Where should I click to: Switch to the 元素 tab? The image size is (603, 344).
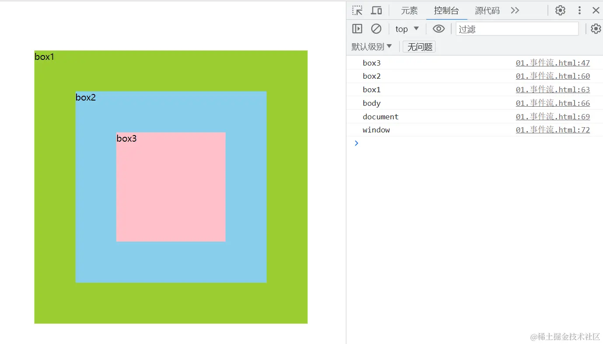410,10
